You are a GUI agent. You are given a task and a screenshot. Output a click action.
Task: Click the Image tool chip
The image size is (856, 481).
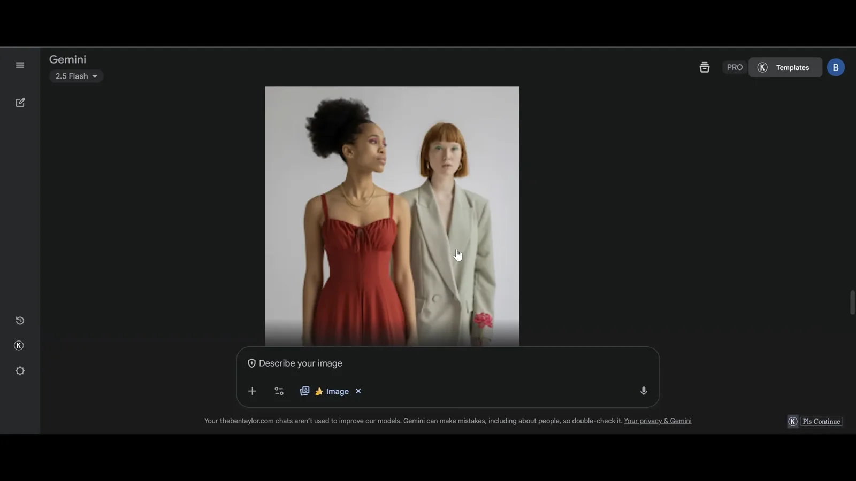325,391
